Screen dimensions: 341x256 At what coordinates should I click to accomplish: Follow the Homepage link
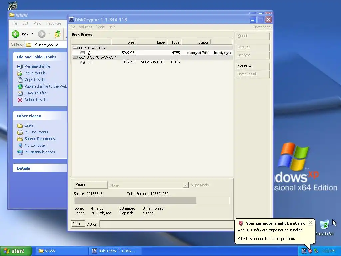coord(262,27)
